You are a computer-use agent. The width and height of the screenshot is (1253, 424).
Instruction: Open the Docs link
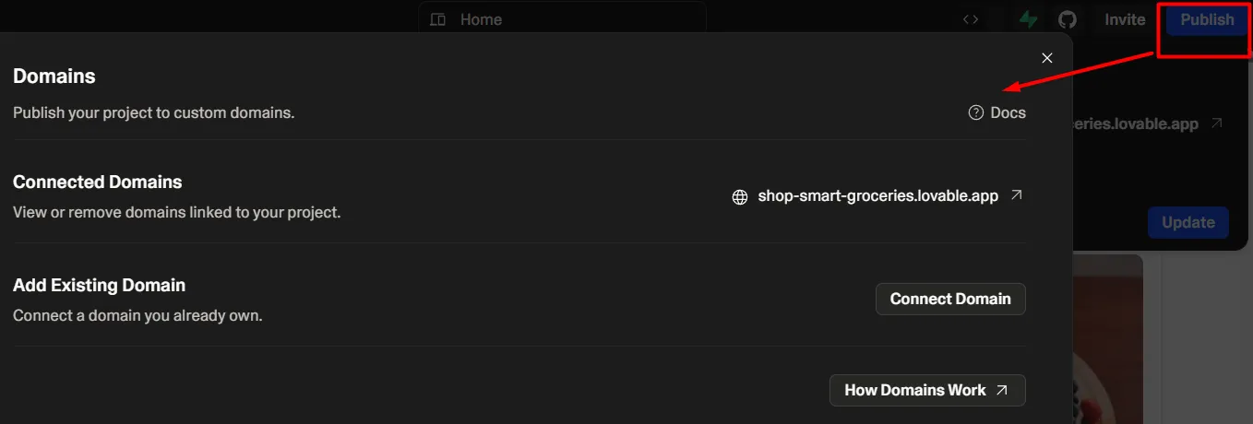(1008, 112)
